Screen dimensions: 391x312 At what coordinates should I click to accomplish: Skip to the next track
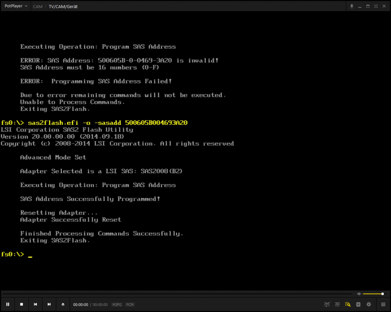pyautogui.click(x=49, y=304)
